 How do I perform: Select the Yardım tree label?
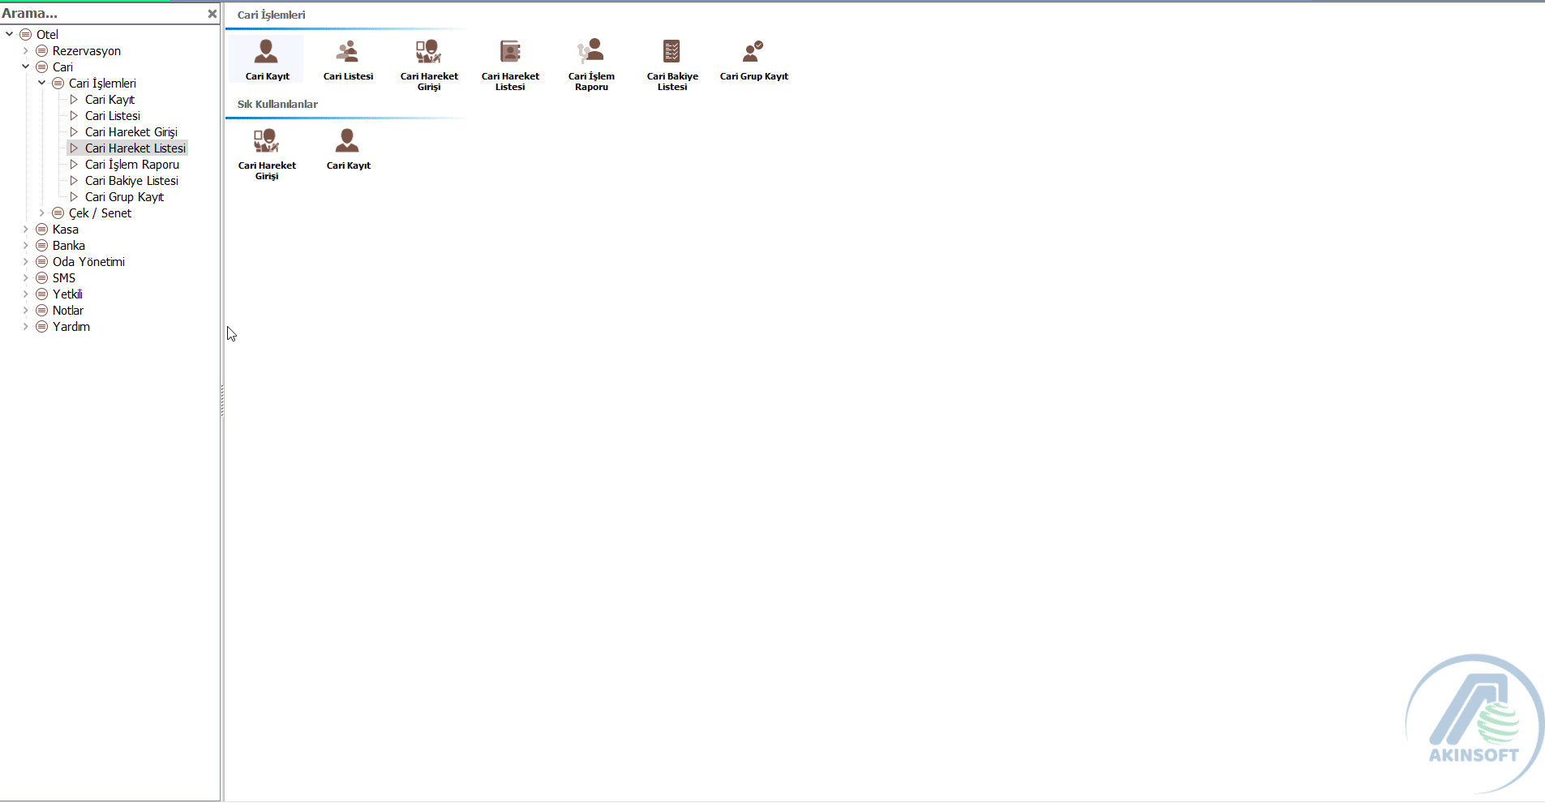click(71, 326)
